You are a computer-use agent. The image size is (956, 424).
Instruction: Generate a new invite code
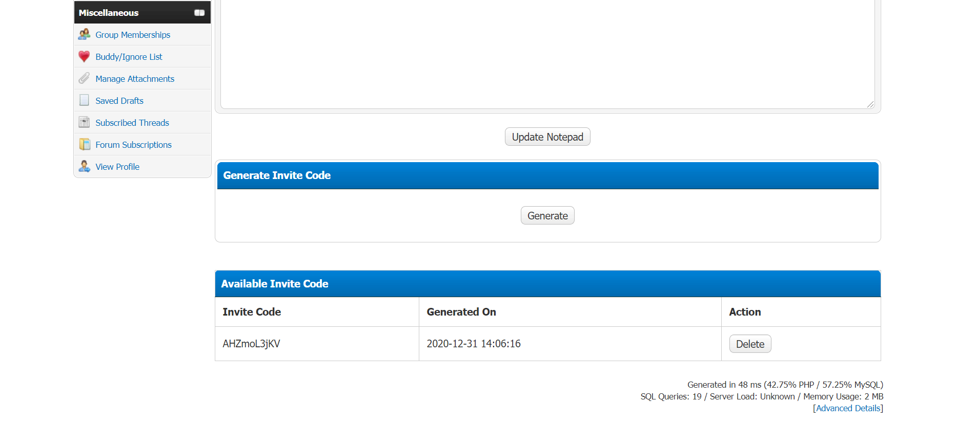click(x=547, y=216)
